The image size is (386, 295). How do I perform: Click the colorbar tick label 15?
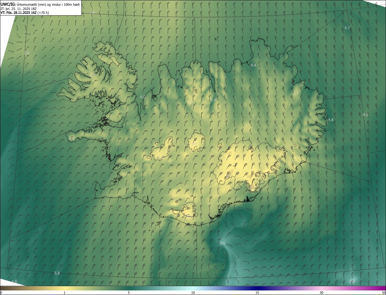coord(257,293)
